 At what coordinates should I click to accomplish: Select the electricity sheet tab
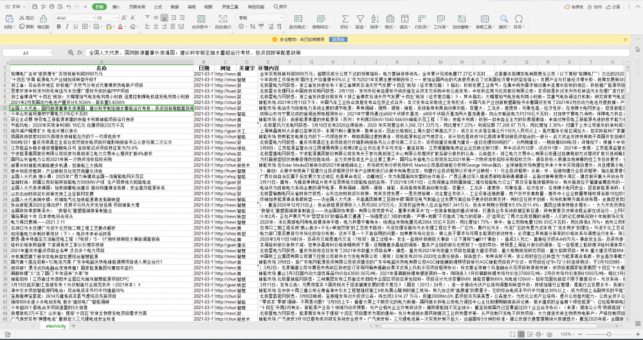click(56, 326)
